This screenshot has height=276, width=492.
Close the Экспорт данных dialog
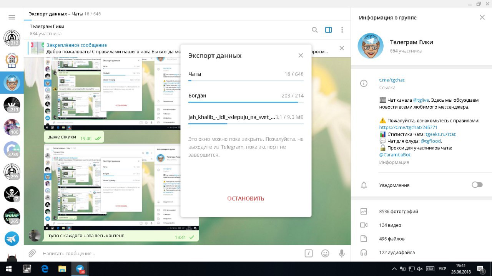[301, 56]
